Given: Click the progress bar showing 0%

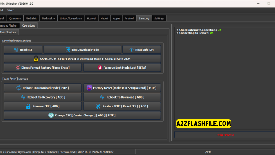Looking at the screenshot, I should tap(204, 152).
